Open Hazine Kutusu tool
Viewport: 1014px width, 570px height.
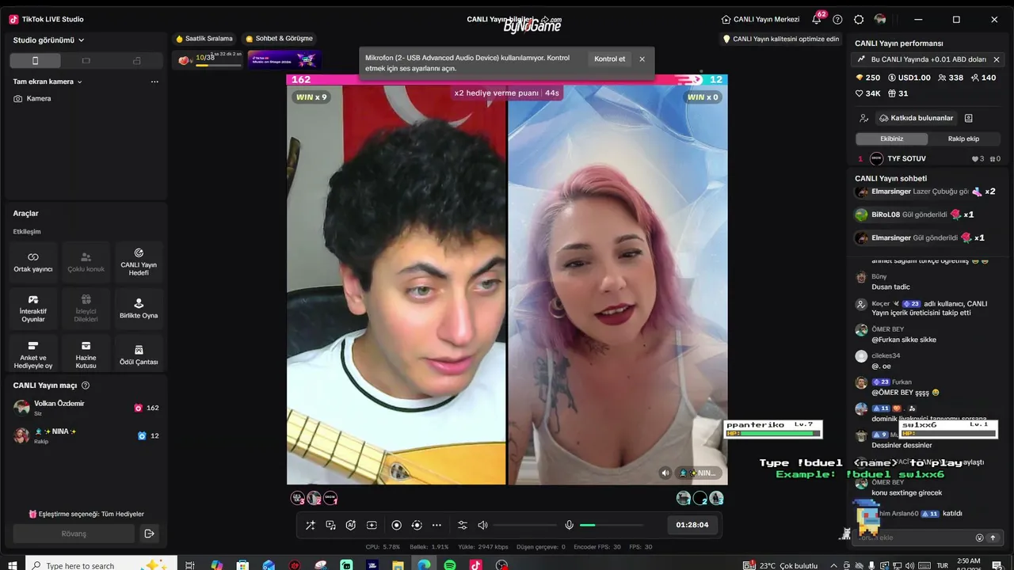click(x=86, y=355)
